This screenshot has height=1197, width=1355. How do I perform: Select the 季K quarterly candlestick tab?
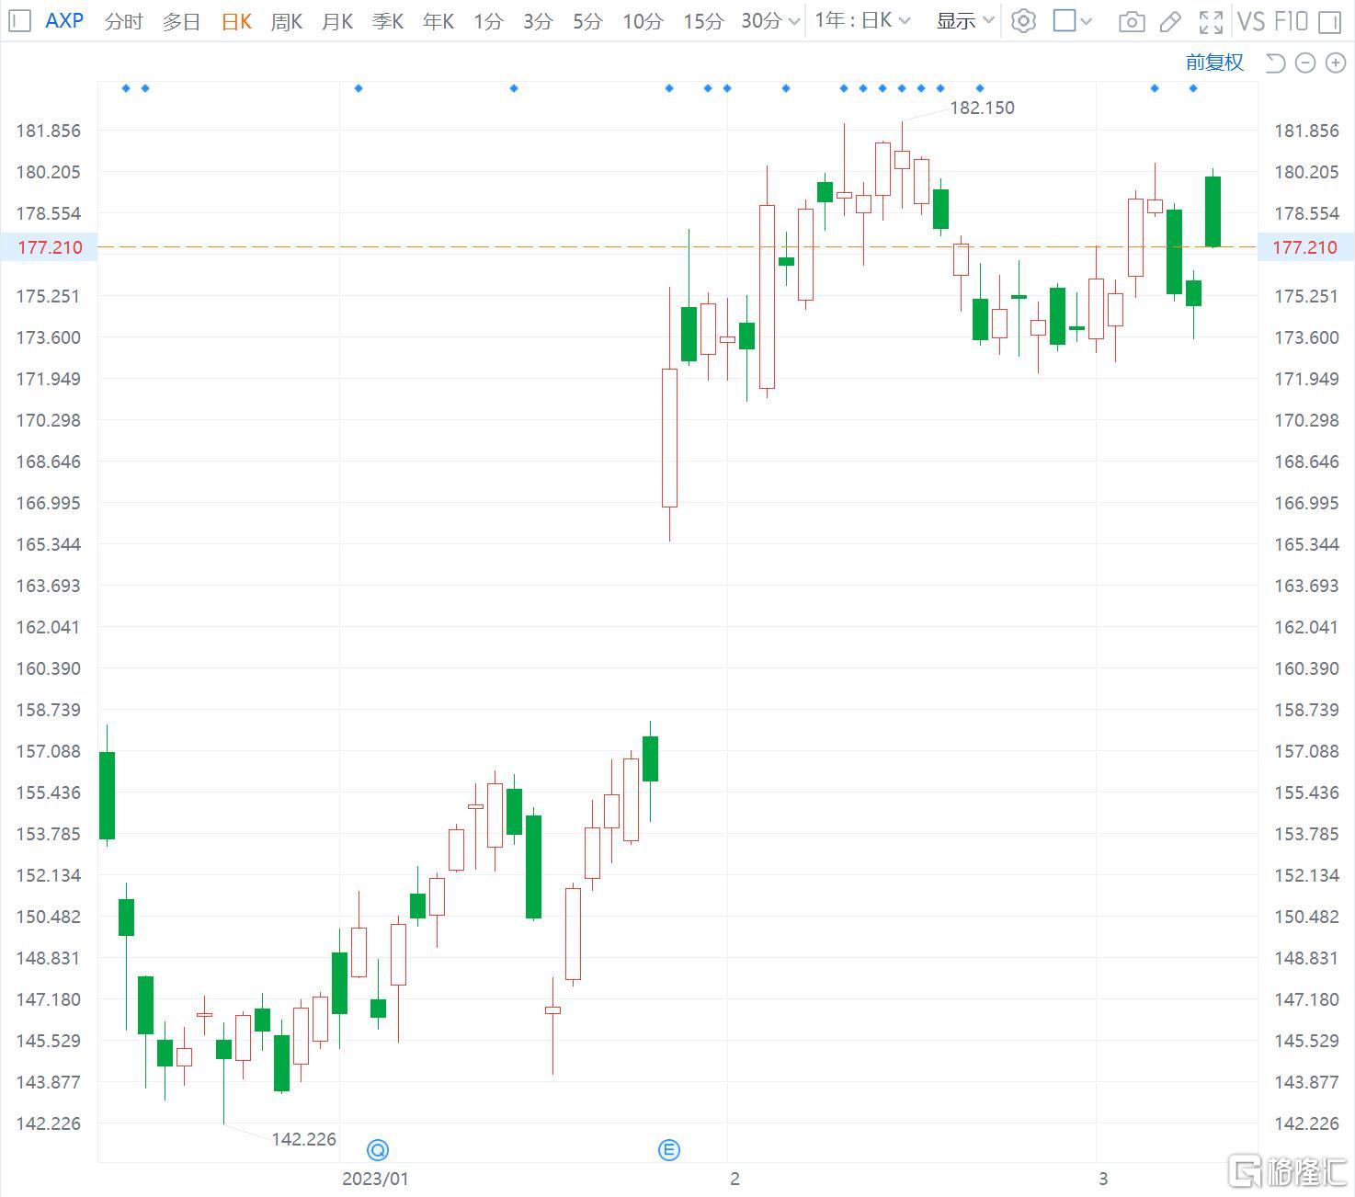[x=388, y=20]
